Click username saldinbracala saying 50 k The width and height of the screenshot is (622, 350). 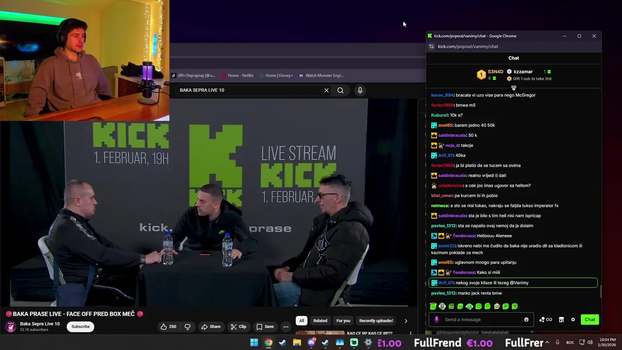point(452,135)
